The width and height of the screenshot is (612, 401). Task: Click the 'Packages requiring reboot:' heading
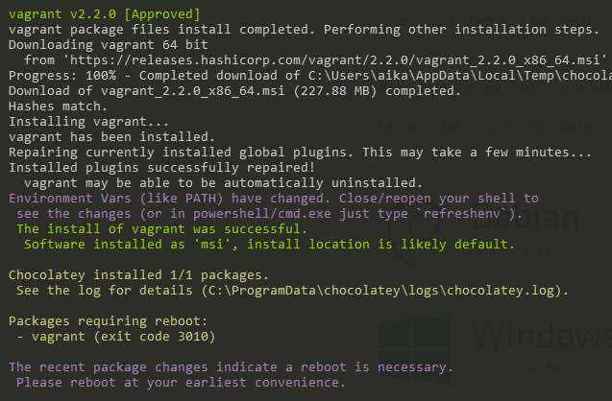tap(108, 321)
